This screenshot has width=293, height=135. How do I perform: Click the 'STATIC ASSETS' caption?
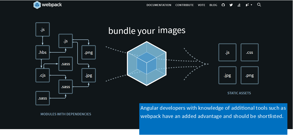pos(239,93)
